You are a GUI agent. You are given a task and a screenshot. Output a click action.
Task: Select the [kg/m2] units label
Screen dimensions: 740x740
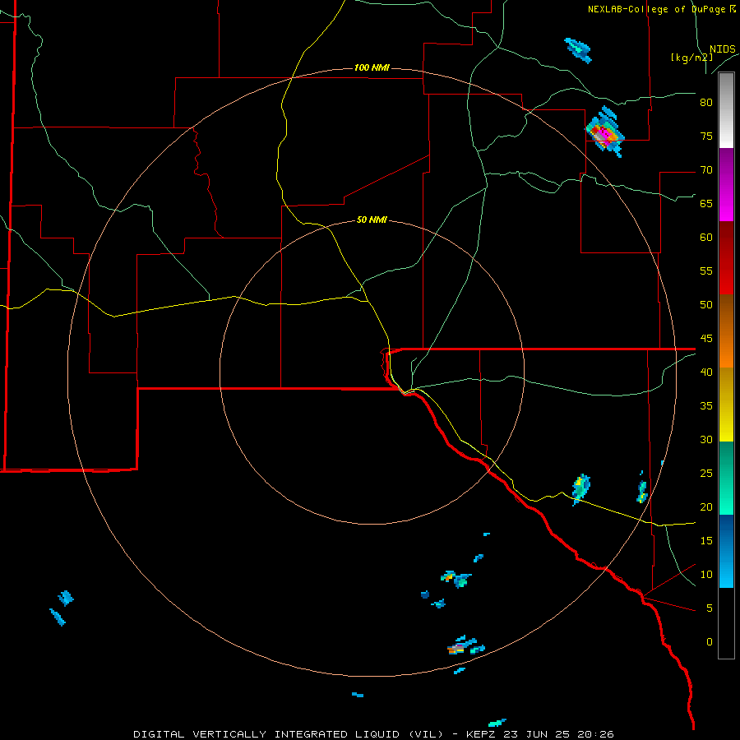[691, 58]
